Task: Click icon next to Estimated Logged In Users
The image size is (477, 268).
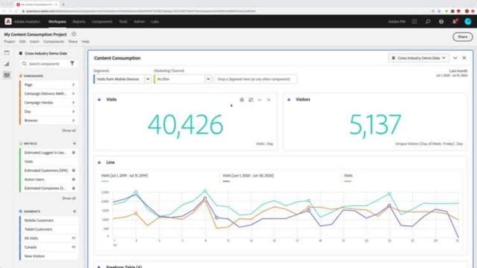Action: [74, 153]
